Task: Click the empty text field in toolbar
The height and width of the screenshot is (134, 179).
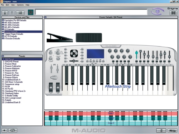Action: [91, 12]
